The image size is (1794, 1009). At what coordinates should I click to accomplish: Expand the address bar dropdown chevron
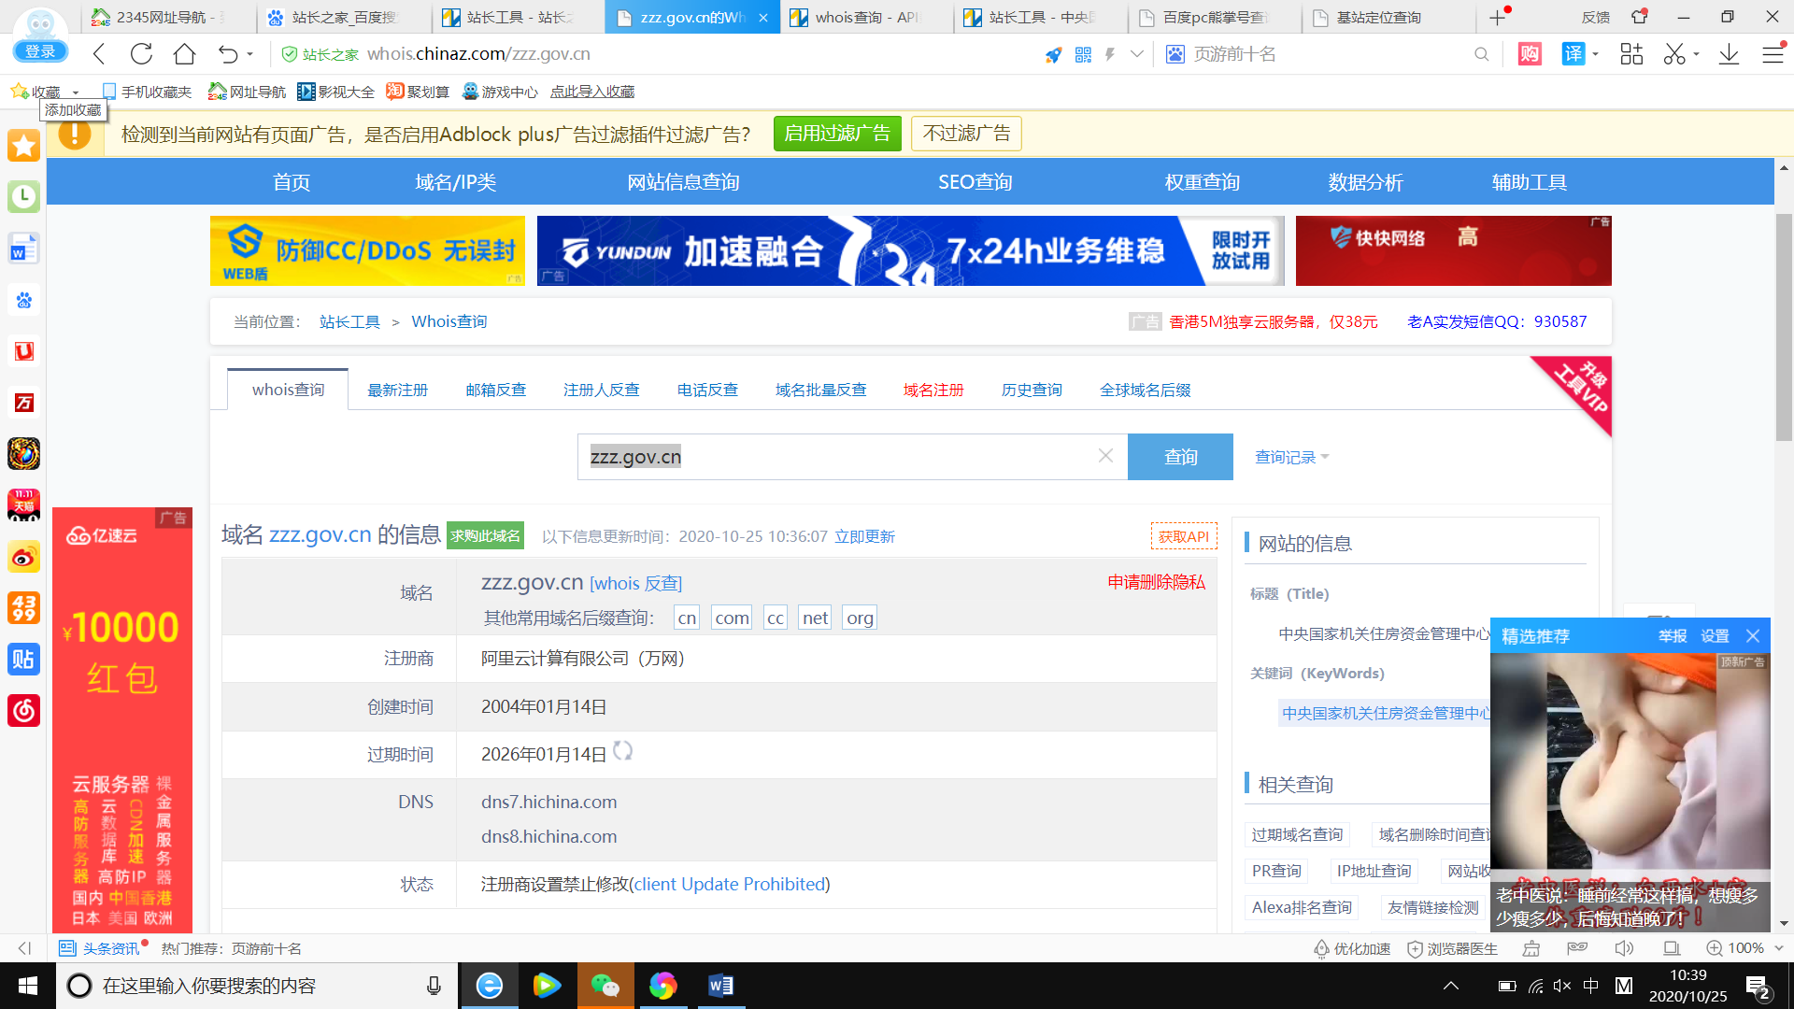point(1136,54)
